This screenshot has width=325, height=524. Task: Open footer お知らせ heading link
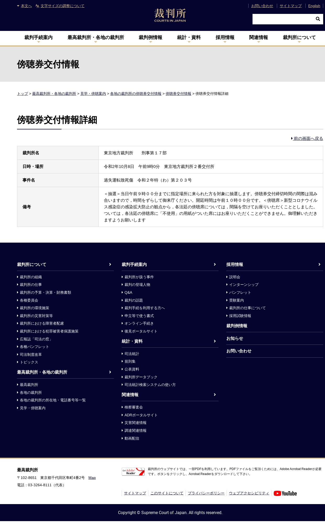tap(235, 338)
